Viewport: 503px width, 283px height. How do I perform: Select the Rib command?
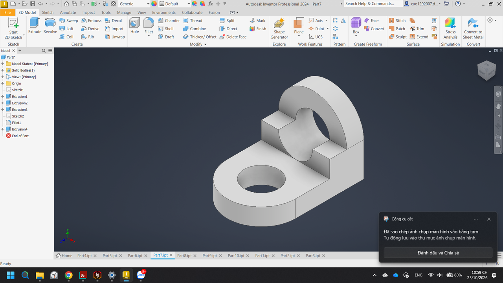tap(88, 37)
